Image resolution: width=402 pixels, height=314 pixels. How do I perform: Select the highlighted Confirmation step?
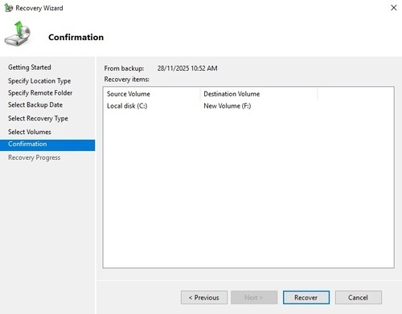(47, 145)
